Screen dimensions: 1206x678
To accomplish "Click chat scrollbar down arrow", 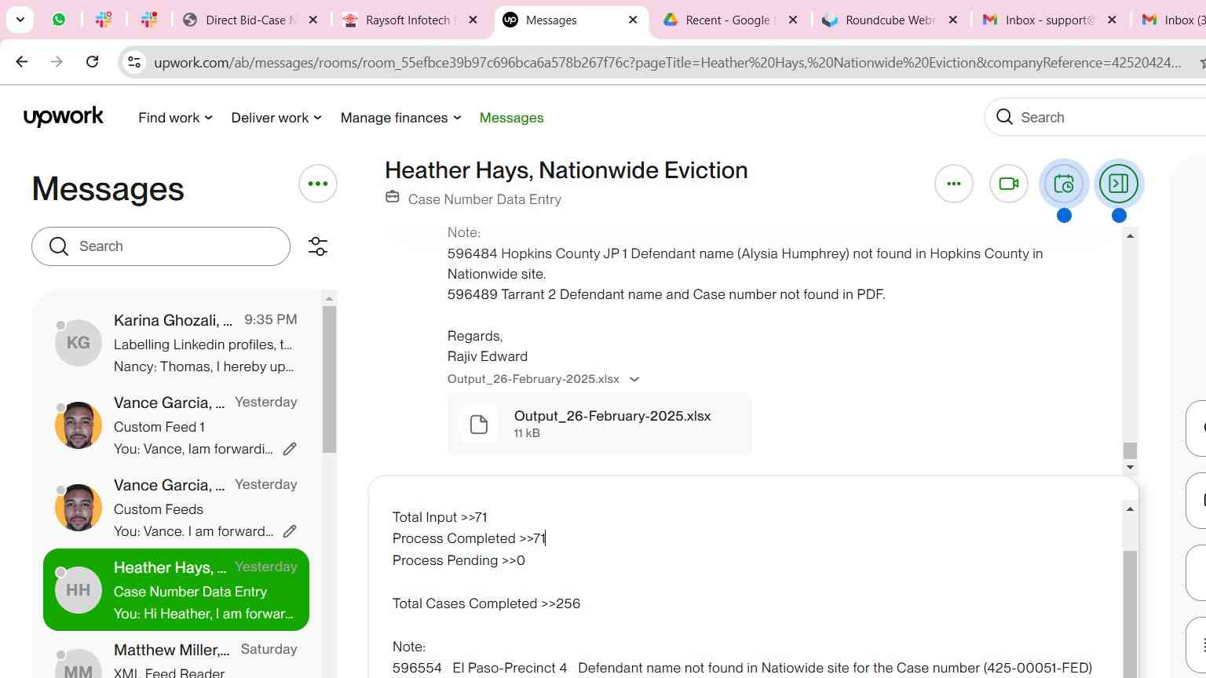I will 1130,467.
